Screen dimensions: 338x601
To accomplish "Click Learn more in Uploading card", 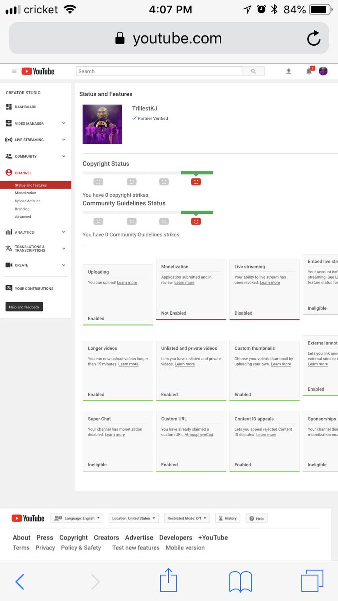I will (127, 282).
